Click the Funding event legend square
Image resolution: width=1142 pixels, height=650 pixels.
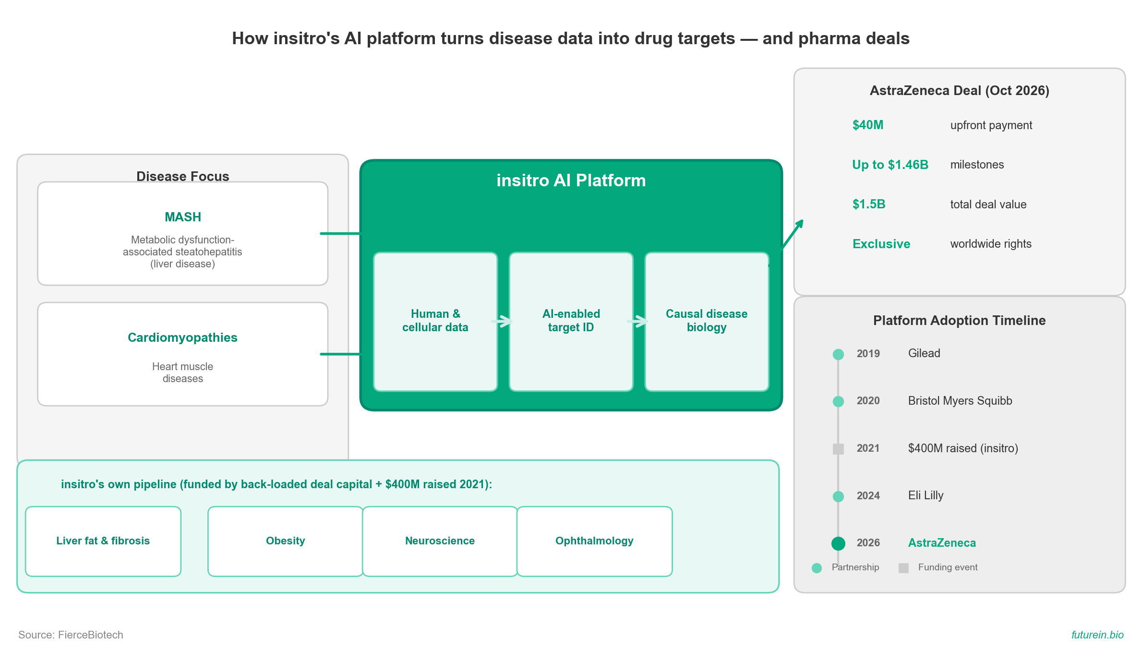click(x=903, y=568)
